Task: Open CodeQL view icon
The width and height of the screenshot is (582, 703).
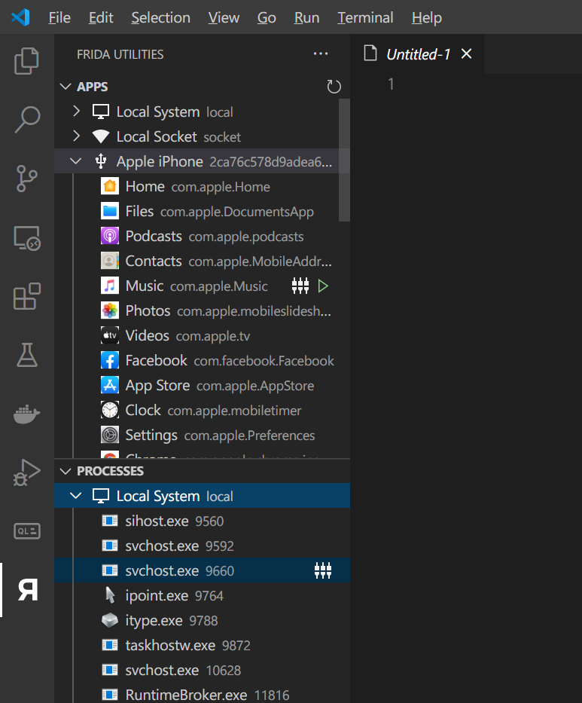Action: click(27, 531)
